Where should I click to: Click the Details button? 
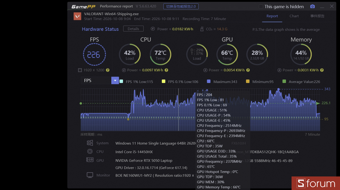[x=133, y=29]
